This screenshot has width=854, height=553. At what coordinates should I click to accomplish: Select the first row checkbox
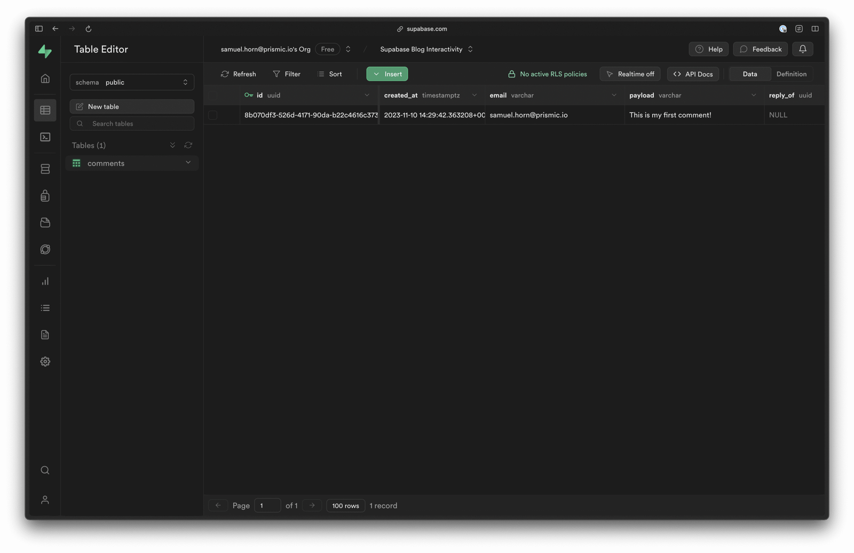[x=212, y=115]
